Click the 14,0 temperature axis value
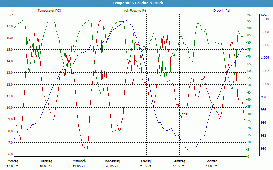The width and height of the screenshot is (273, 170). click(x=10, y=61)
